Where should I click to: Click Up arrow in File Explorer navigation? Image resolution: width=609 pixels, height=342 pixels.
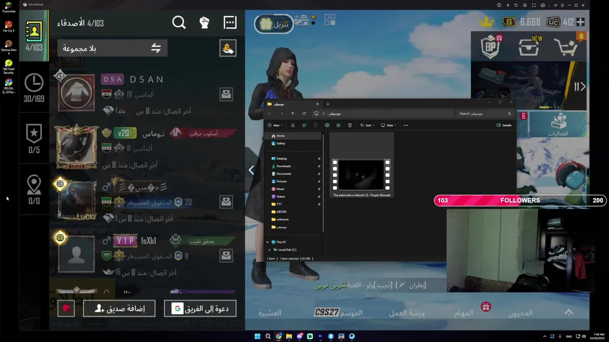tap(293, 114)
